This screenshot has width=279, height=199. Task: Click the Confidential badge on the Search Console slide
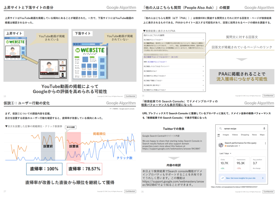268,192
